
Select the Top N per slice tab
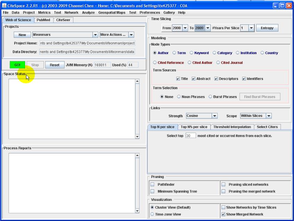point(162,127)
